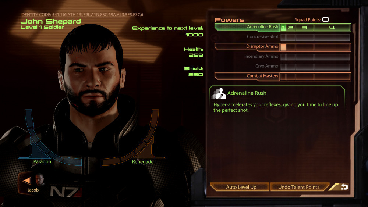This screenshot has height=207, width=368.
Task: Select Adrenaline Rush rank 2 box
Action: click(291, 28)
